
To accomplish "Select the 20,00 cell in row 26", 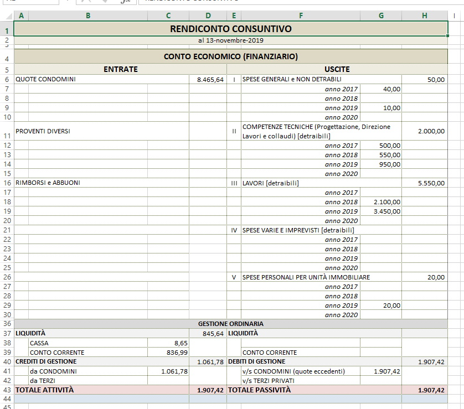I will 425,277.
